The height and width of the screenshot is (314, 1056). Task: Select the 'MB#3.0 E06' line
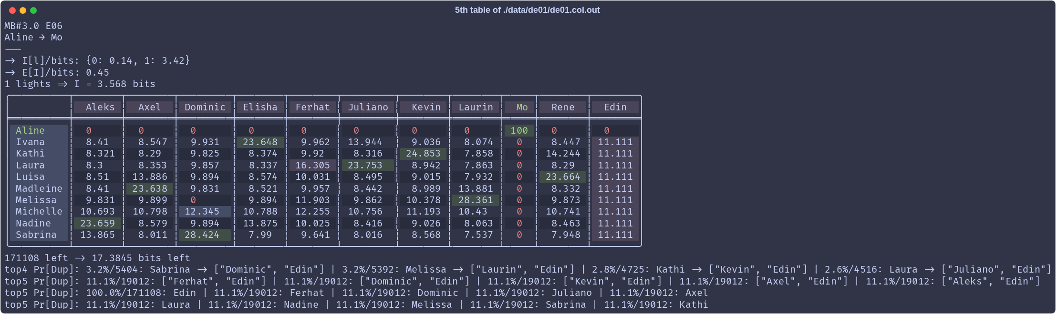pos(33,26)
